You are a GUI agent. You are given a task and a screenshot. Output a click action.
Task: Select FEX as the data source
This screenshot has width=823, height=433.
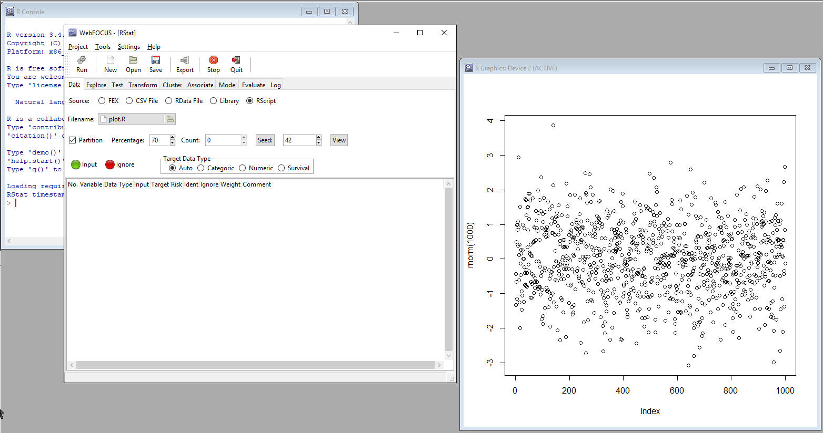102,101
